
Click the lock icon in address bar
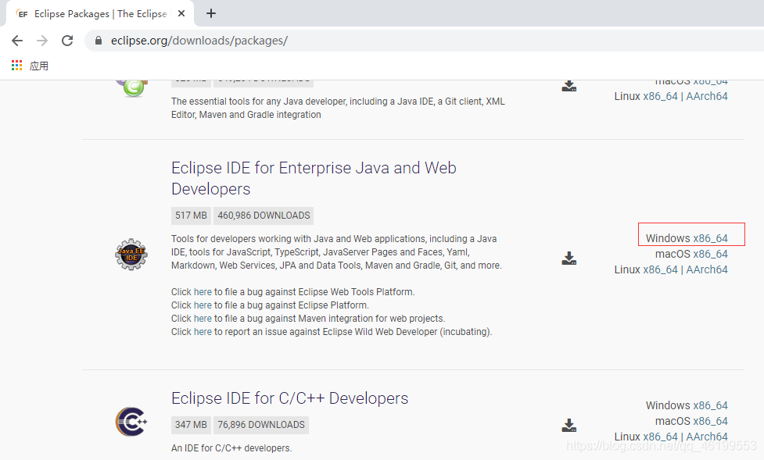99,41
